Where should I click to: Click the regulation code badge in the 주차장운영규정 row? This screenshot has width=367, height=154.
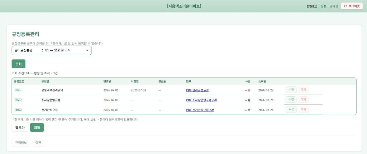pos(18,100)
